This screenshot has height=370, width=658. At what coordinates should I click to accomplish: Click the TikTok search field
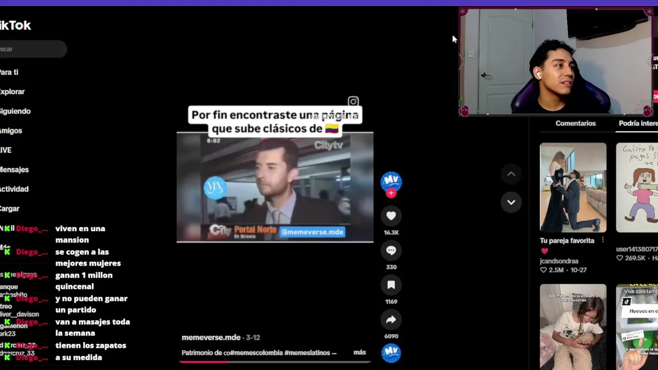click(33, 49)
